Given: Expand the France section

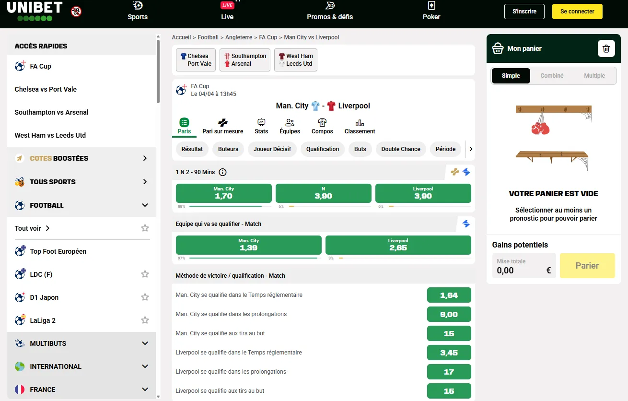Looking at the screenshot, I should pos(81,389).
